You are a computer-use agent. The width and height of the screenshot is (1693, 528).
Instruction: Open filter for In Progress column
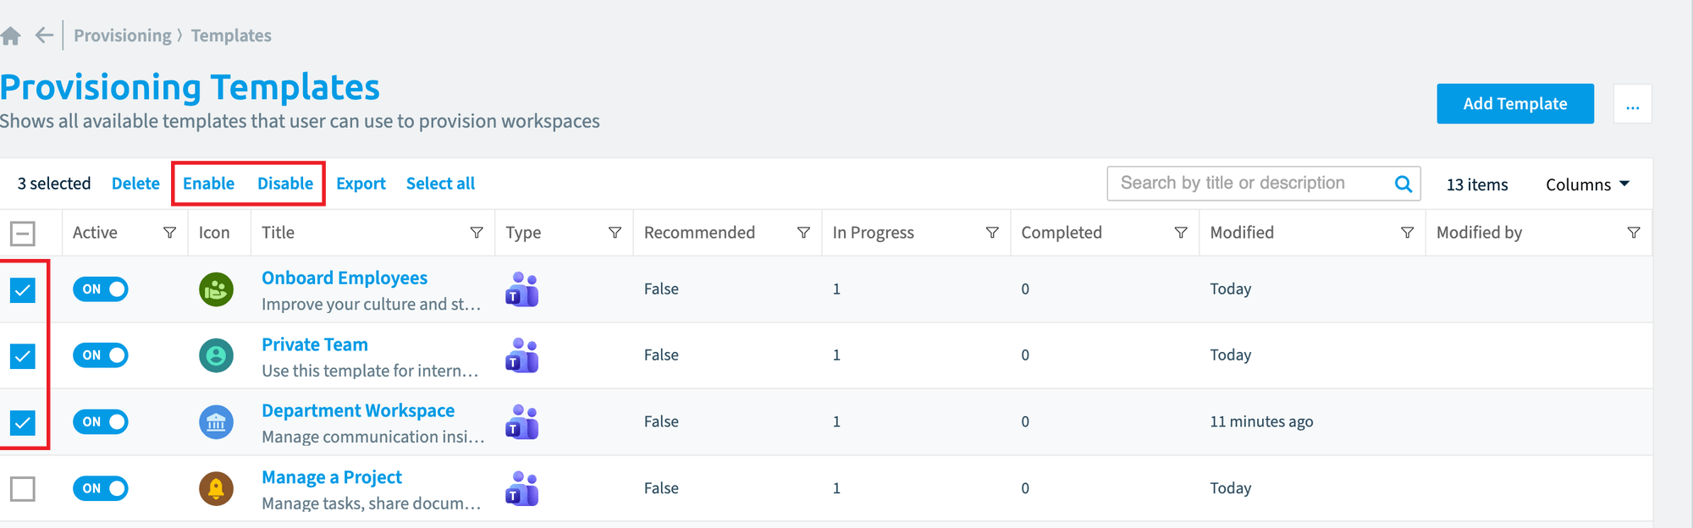(x=992, y=233)
